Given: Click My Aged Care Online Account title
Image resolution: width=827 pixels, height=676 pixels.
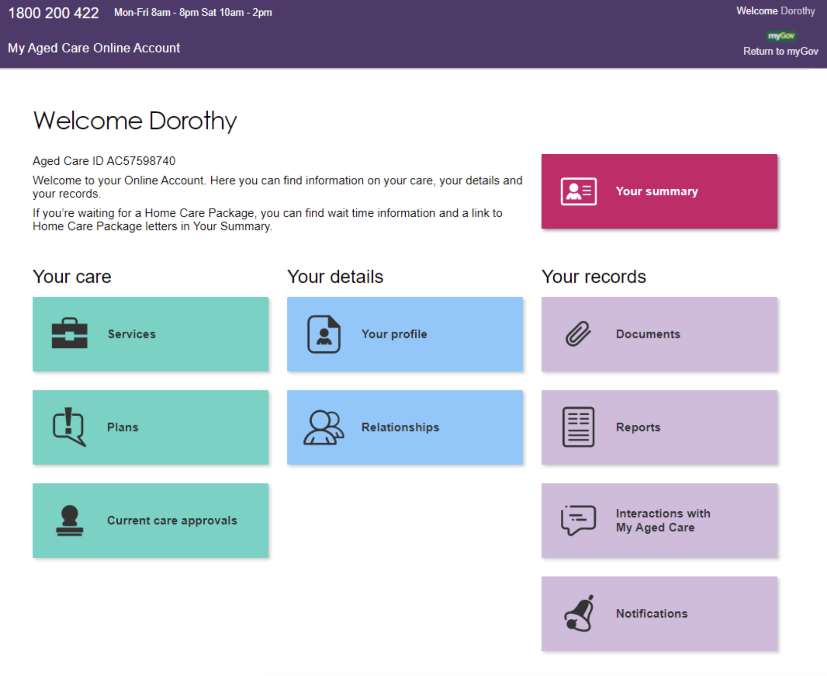Looking at the screenshot, I should [94, 48].
